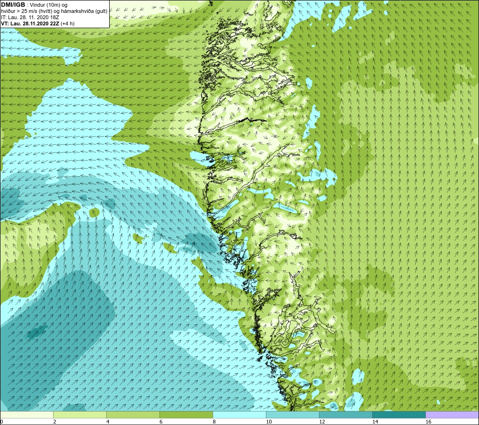This screenshot has height=425, width=479.
Task: Select the 14–16 m/s dark teal swatch
Action: [399, 414]
